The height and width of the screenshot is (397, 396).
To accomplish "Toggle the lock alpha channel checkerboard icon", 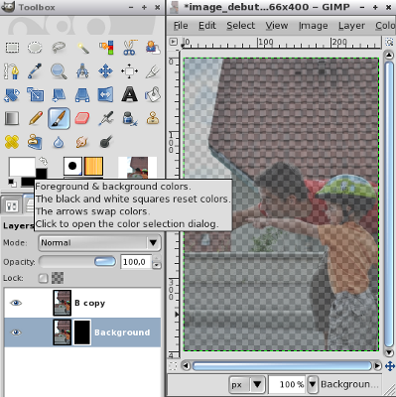I will coord(58,278).
